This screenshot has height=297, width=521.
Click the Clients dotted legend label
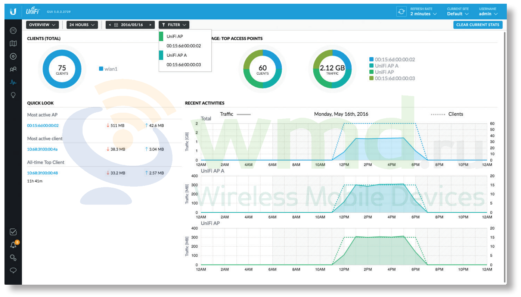point(456,114)
